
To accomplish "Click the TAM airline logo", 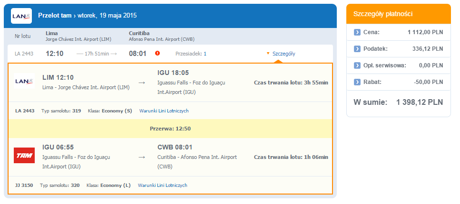I will pos(24,156).
